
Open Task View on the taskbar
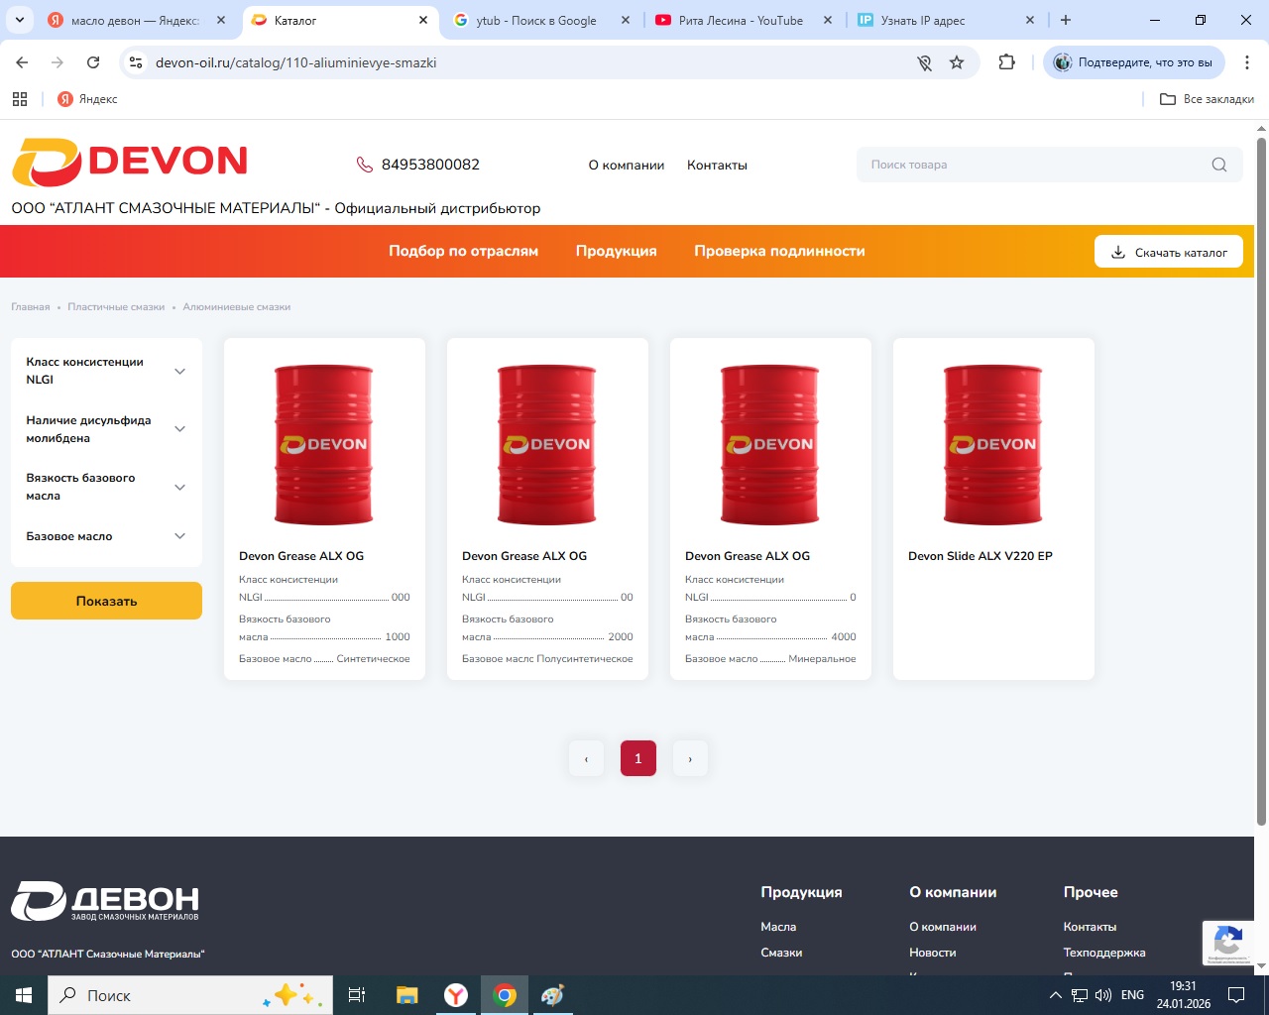point(357,995)
